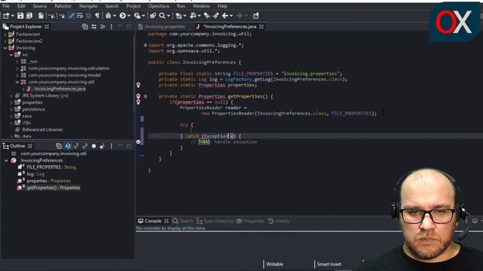
Task: Click the Save toolbar icon
Action: [20, 16]
